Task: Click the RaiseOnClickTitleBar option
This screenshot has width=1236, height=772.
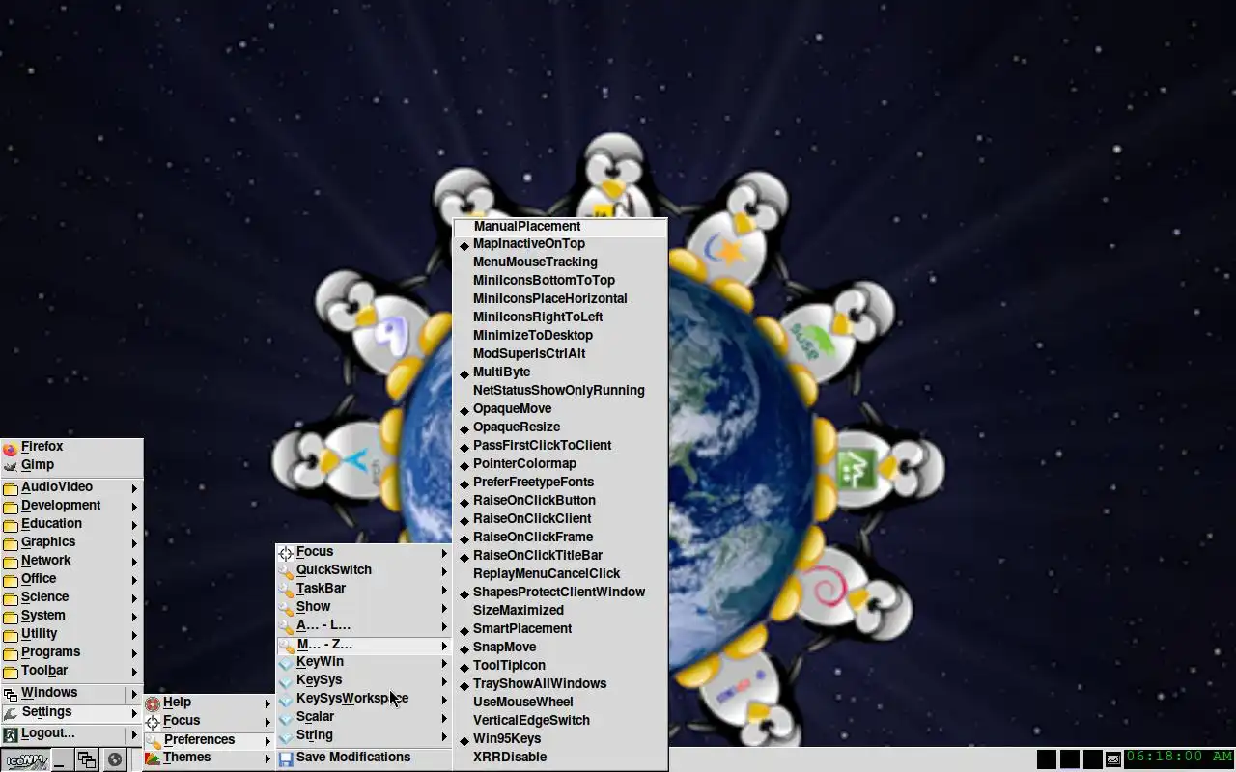Action: click(559, 556)
